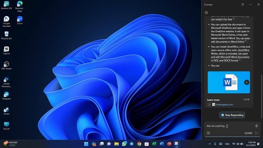Click the touch keyboard tray icon
263x148 pixels.
pyautogui.click(x=221, y=144)
